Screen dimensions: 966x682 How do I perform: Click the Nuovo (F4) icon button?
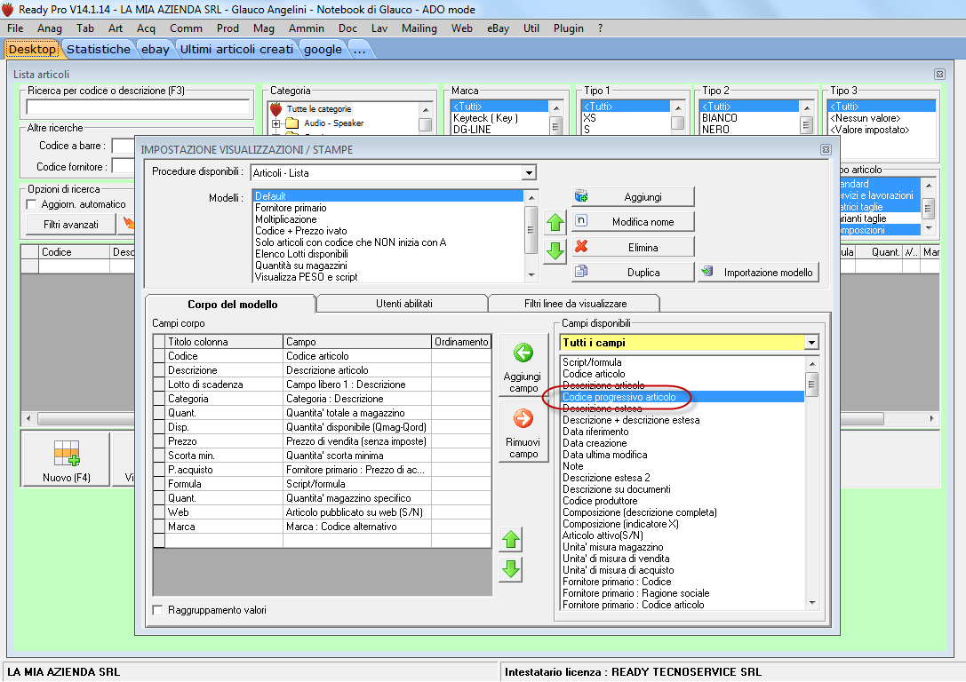(67, 459)
